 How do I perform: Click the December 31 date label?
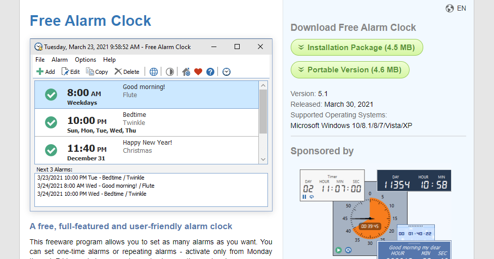coord(86,158)
